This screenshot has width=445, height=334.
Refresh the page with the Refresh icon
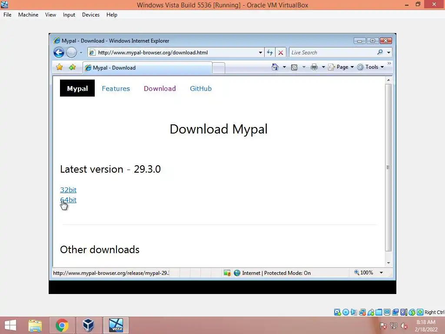[x=269, y=53]
